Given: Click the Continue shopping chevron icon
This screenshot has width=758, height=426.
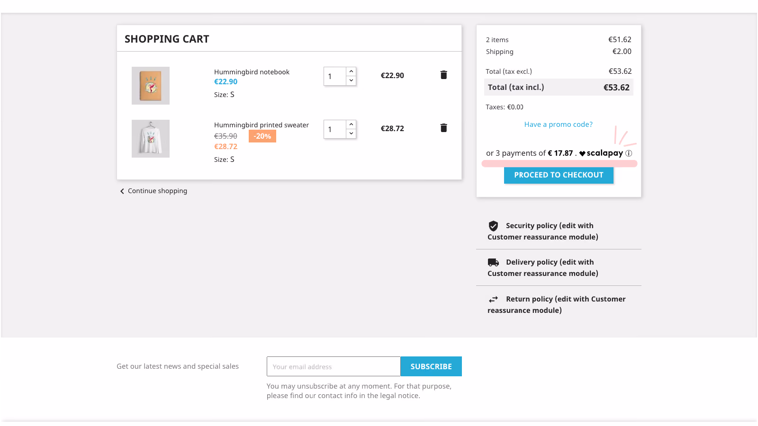Looking at the screenshot, I should point(122,191).
